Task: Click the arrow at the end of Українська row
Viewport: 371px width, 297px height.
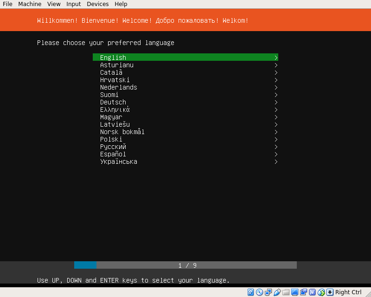Action: 276,161
